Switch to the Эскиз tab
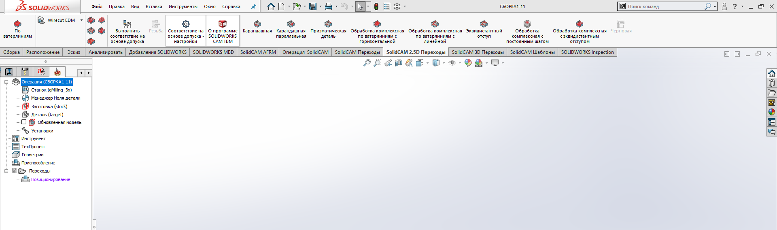777x230 pixels. [x=74, y=52]
